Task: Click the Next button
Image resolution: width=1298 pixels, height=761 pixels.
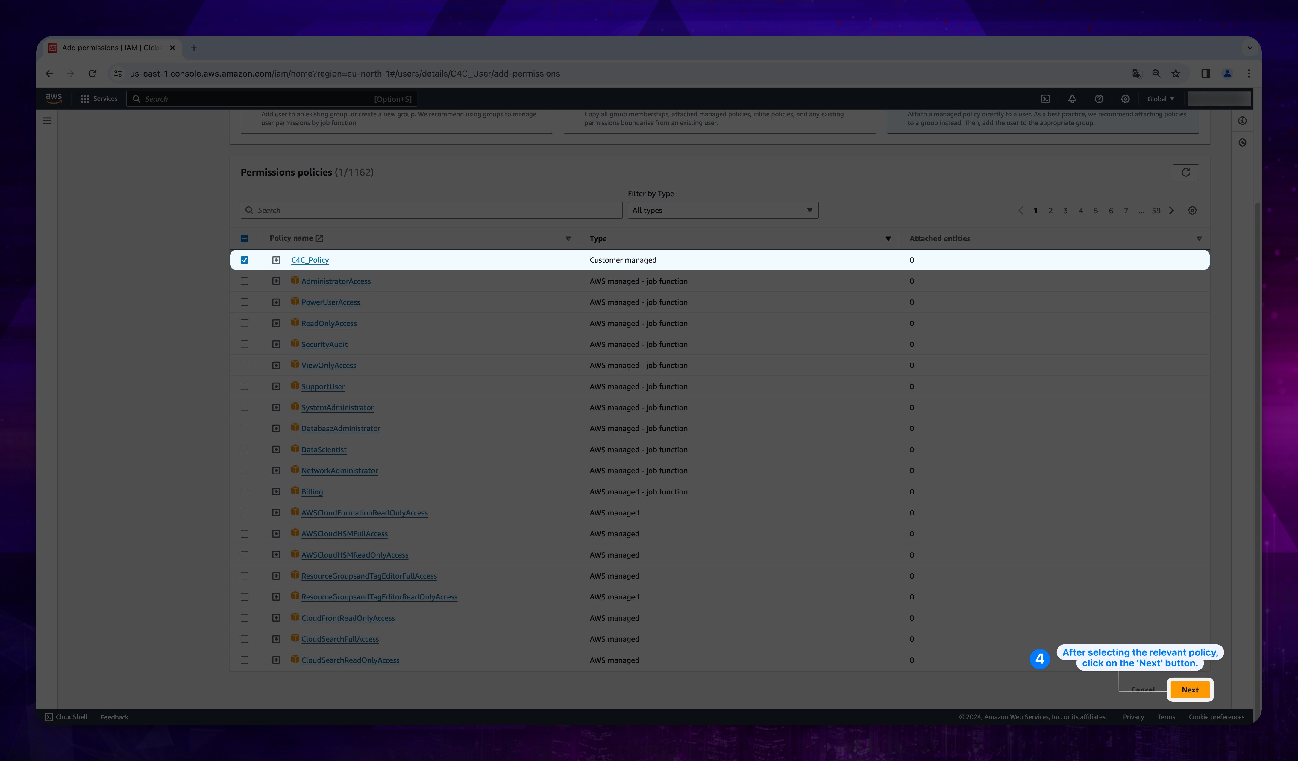Action: (1190, 690)
